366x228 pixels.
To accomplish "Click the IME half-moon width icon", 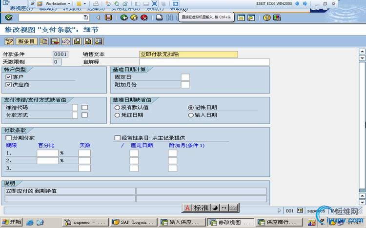I will coord(215,208).
